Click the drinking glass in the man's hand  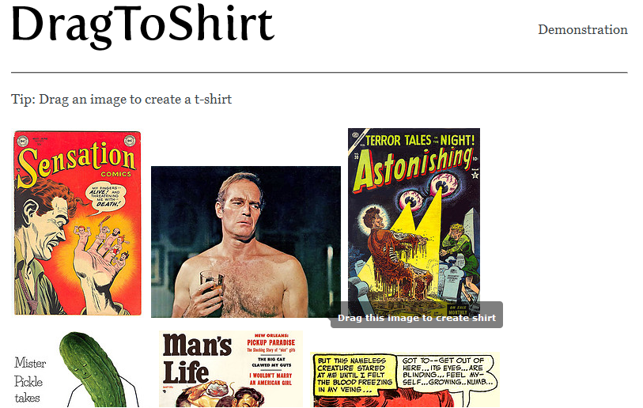212,283
